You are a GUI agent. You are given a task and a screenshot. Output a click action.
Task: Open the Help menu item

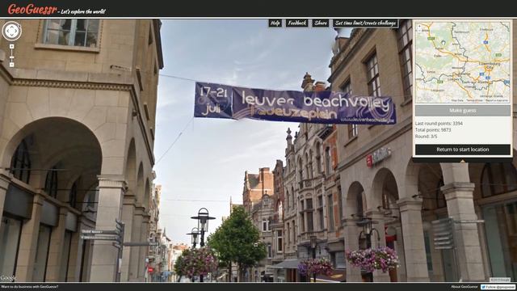click(x=275, y=23)
